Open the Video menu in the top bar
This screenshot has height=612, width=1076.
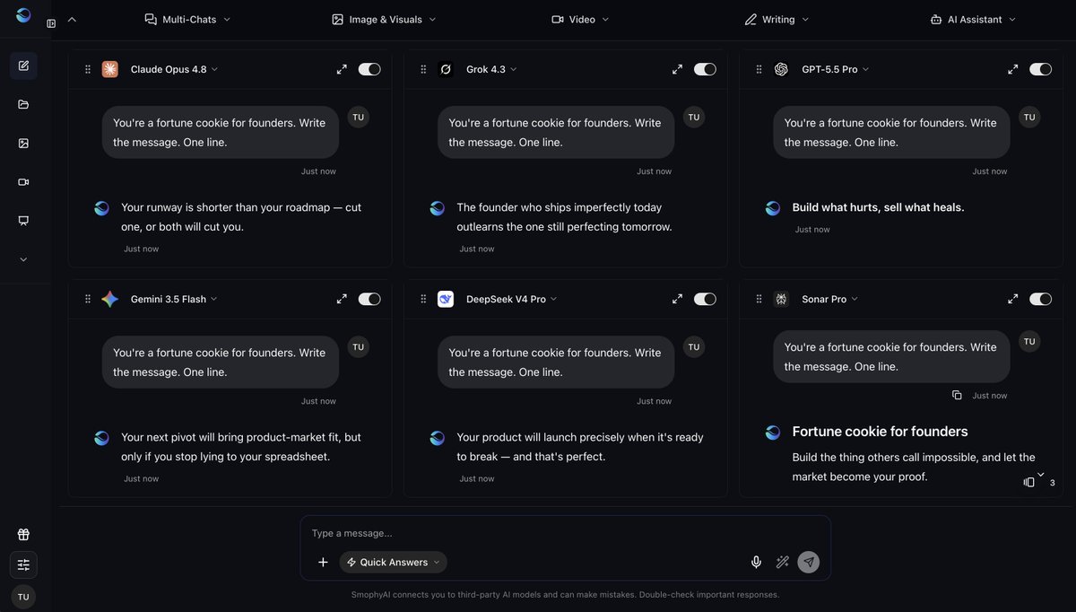click(x=580, y=19)
